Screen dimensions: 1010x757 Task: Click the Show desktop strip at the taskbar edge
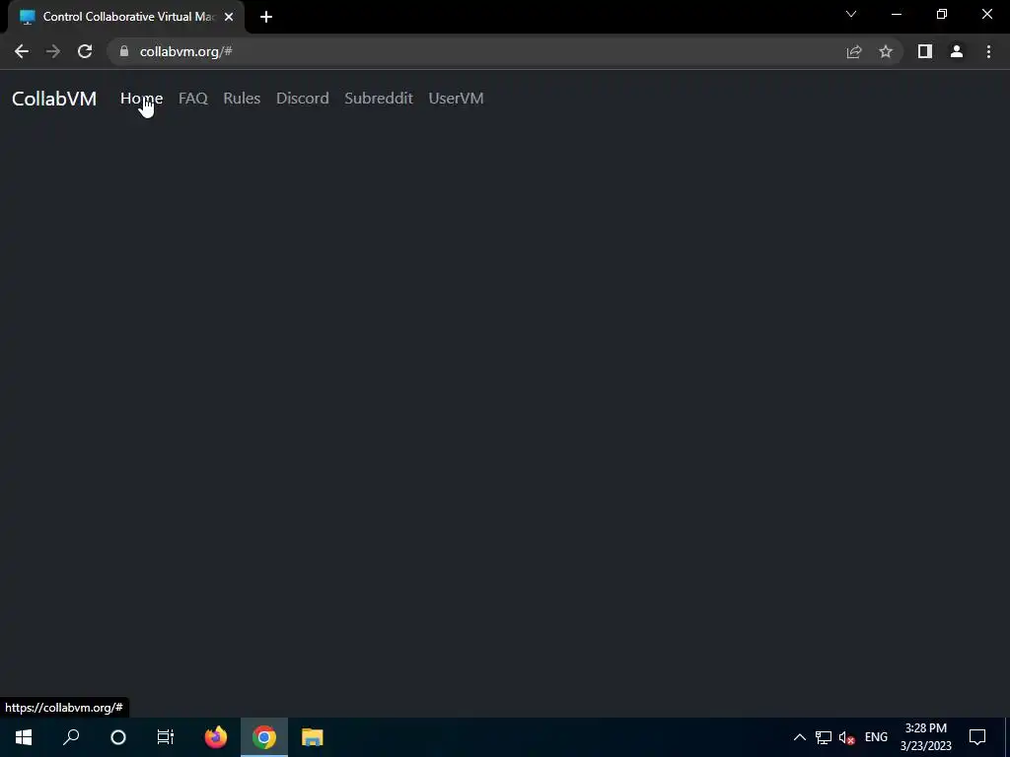coord(1007,737)
